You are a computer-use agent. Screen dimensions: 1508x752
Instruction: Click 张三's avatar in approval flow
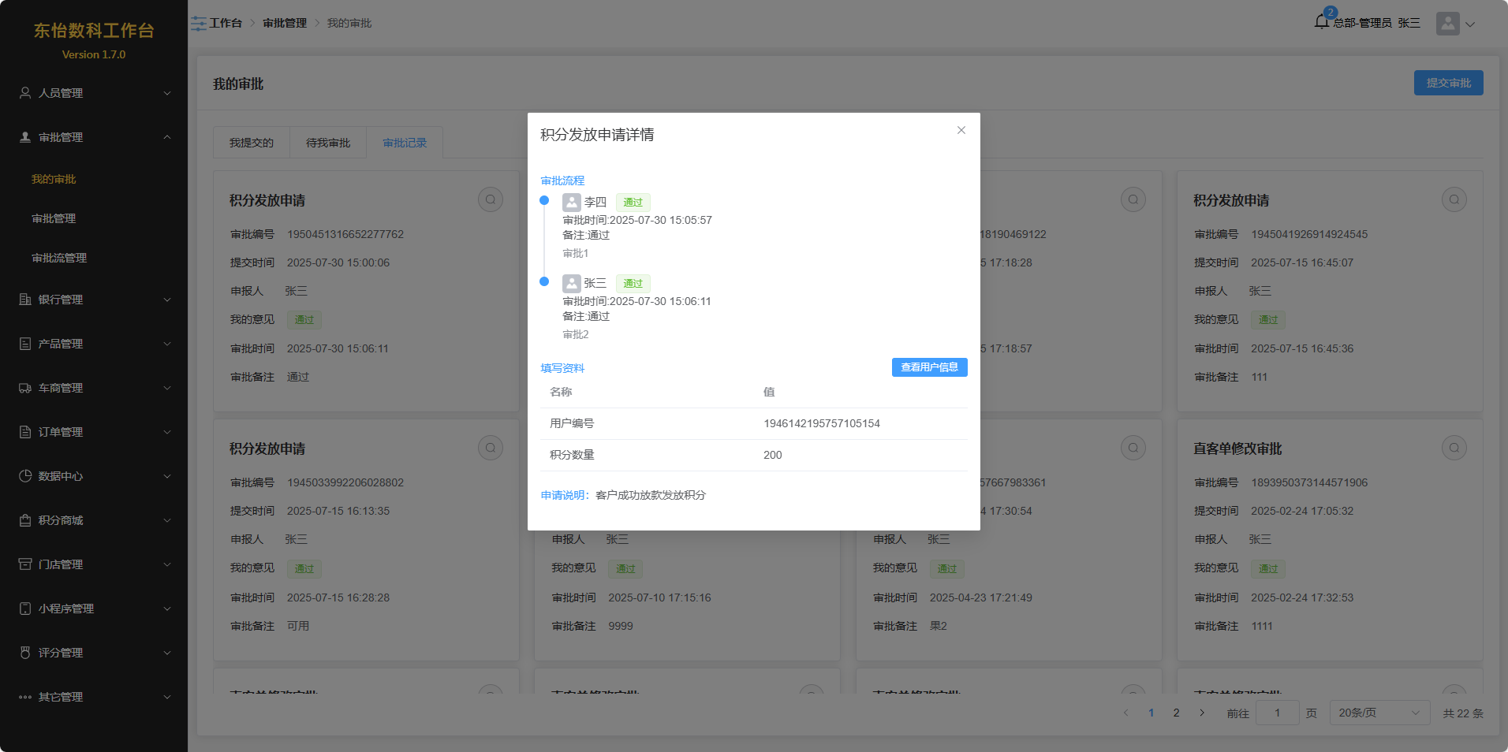click(x=572, y=284)
